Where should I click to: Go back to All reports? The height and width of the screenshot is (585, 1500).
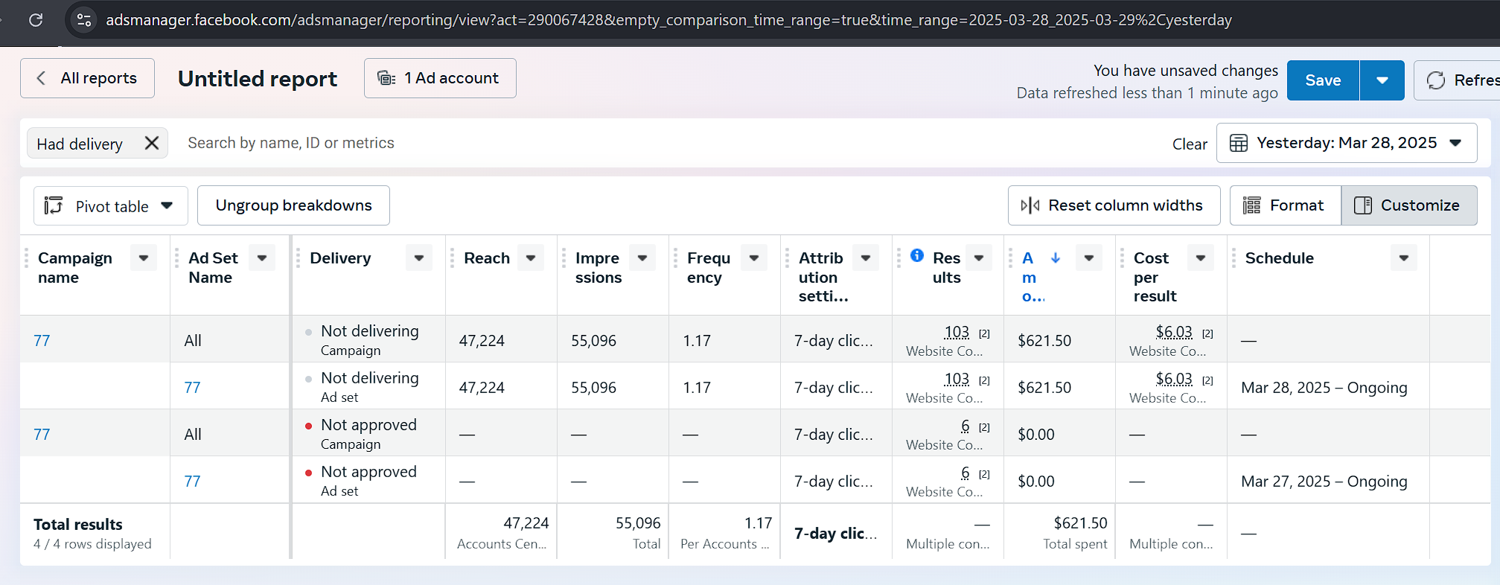(x=88, y=78)
